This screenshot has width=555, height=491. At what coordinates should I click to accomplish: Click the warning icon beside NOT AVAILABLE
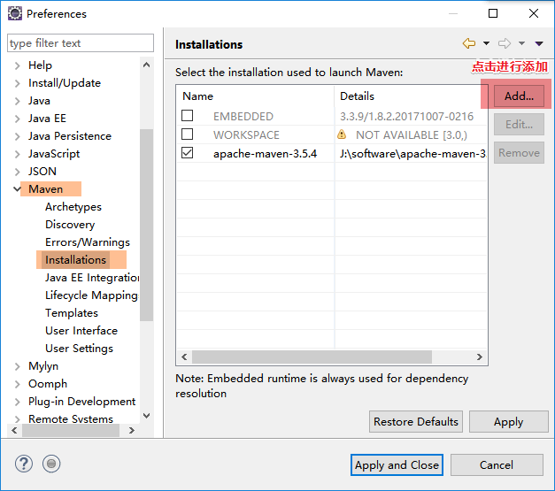point(342,134)
